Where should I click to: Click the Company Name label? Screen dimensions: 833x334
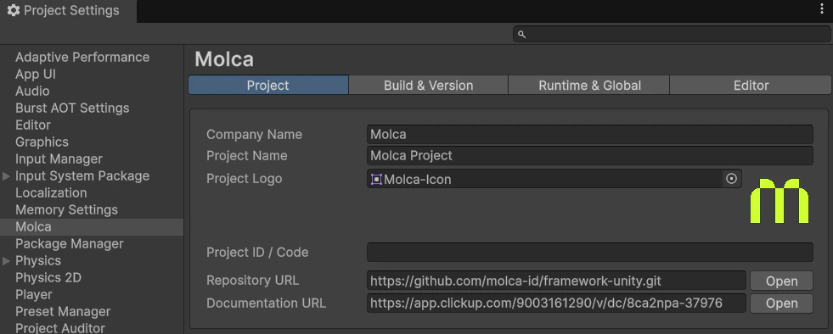point(254,135)
